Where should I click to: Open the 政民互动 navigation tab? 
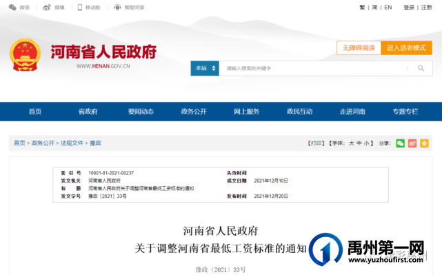300,111
